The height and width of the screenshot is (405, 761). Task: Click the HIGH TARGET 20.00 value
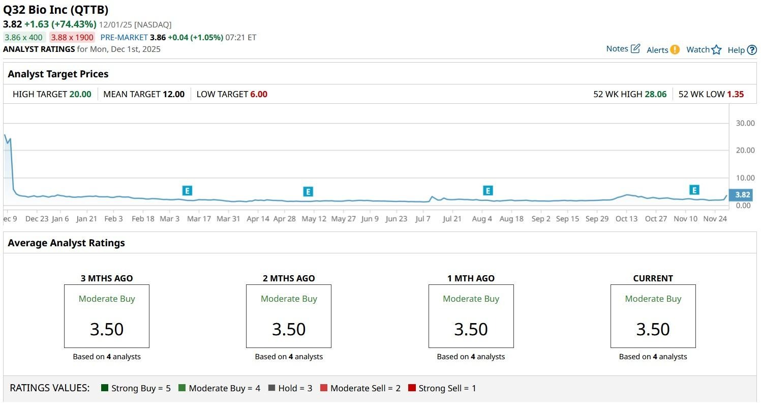tap(80, 94)
